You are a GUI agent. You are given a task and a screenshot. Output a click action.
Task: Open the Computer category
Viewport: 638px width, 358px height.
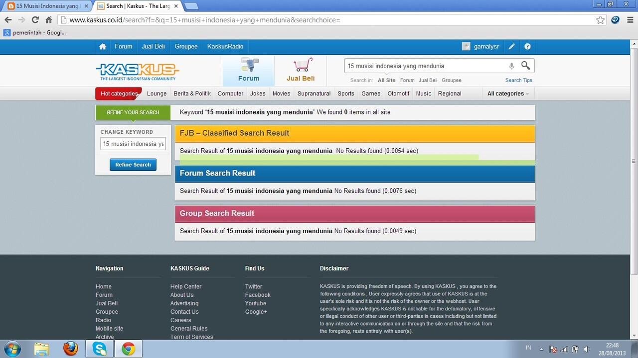pyautogui.click(x=230, y=93)
